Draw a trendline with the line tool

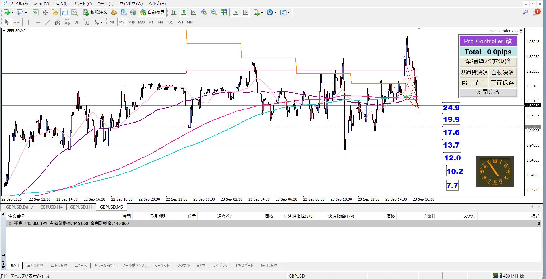(48, 22)
